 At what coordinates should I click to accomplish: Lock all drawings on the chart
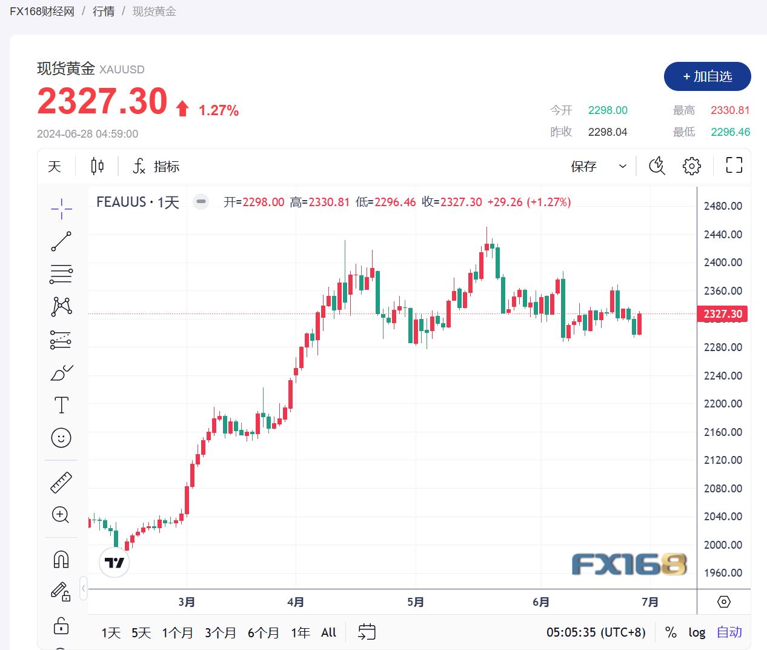[x=61, y=626]
